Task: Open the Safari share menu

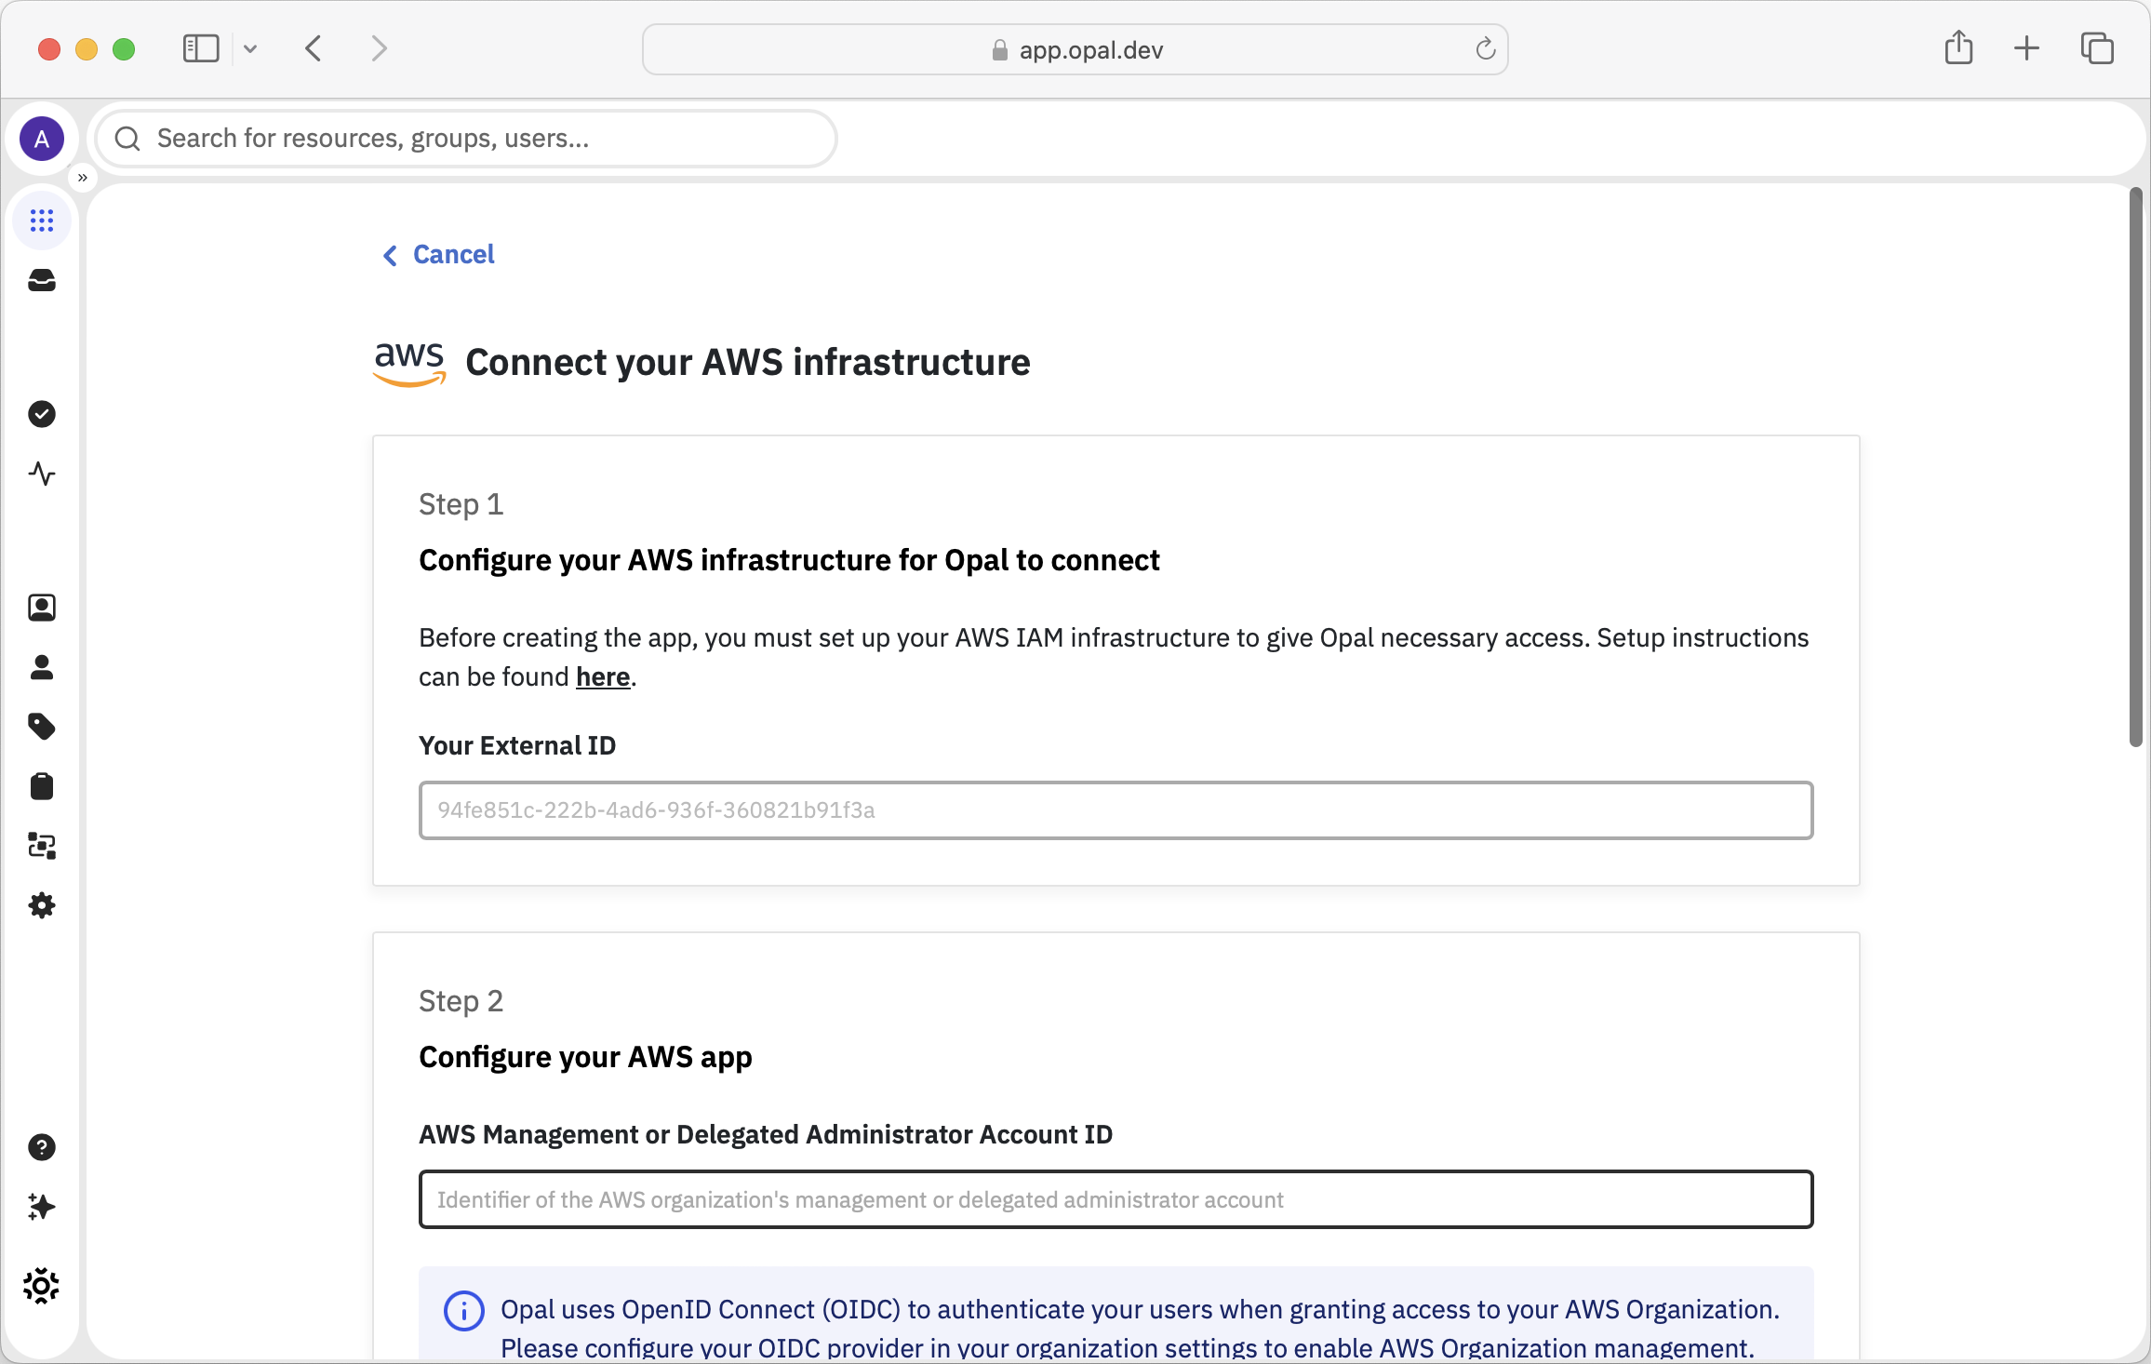Action: click(x=1959, y=47)
